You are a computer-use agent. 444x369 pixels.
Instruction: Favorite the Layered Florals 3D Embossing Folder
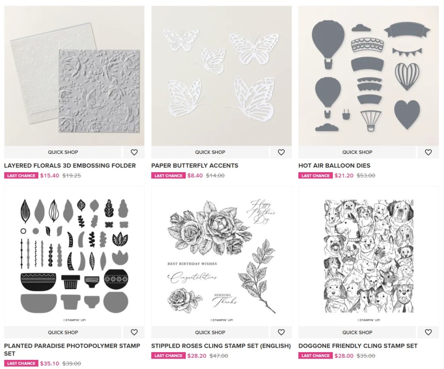[x=134, y=152]
